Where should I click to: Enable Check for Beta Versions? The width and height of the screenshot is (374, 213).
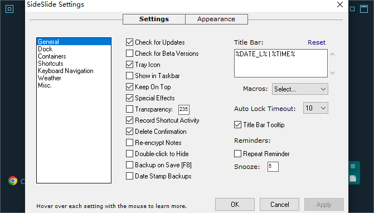pyautogui.click(x=129, y=54)
